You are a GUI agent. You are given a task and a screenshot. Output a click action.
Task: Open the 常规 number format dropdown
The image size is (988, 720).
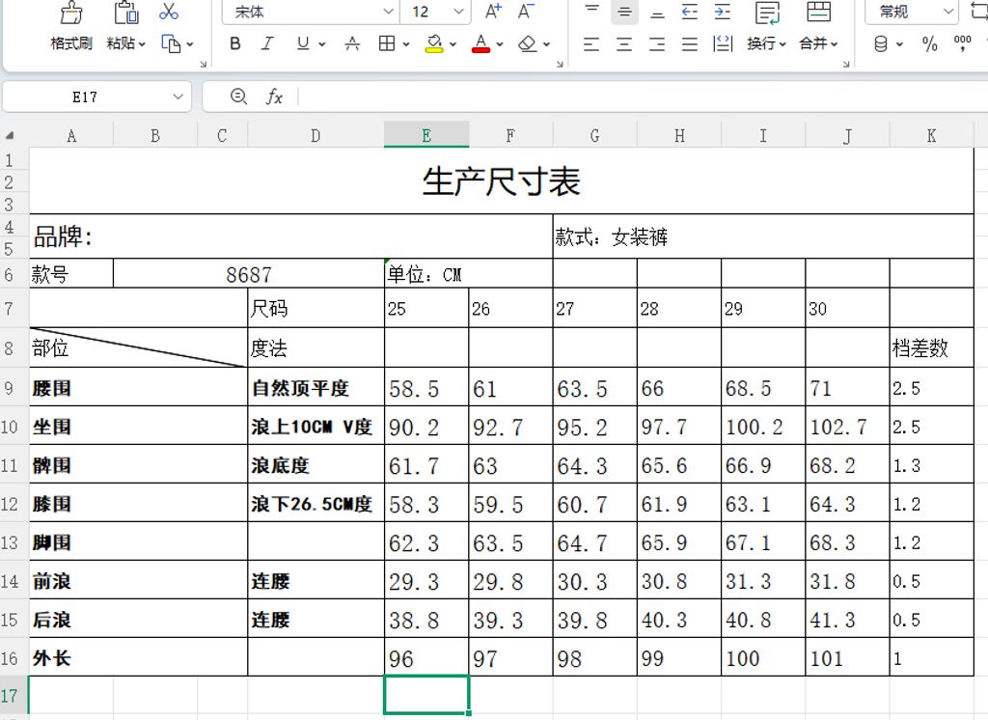click(905, 12)
